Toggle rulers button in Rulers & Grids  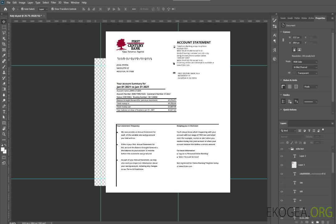[283, 86]
